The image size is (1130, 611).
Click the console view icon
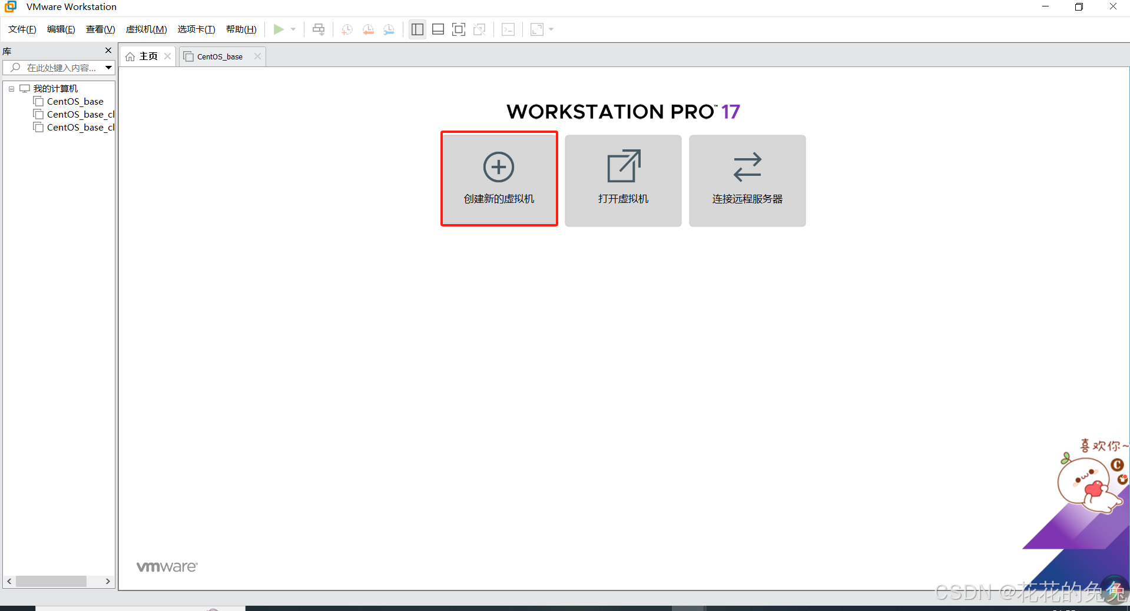click(x=508, y=29)
